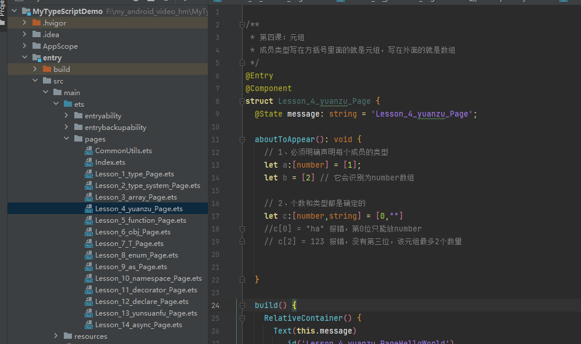Click the .hvigor folder icon
The height and width of the screenshot is (344, 581).
tap(37, 23)
